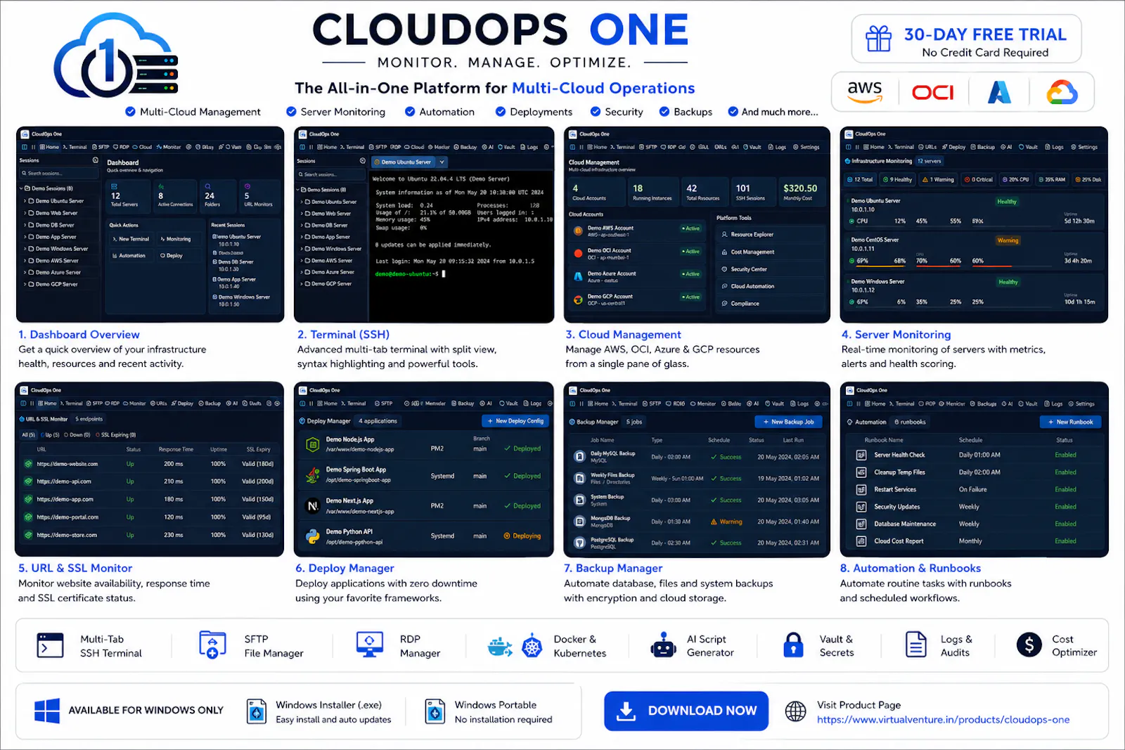Click the Demo AWS Account icon in Cloud Management
Screen dimensions: 1125x750
coord(578,231)
